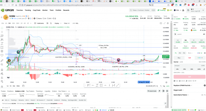The image size is (206, 111).
Task: Select the Buy tab in trade panel
Action: coord(179,58)
